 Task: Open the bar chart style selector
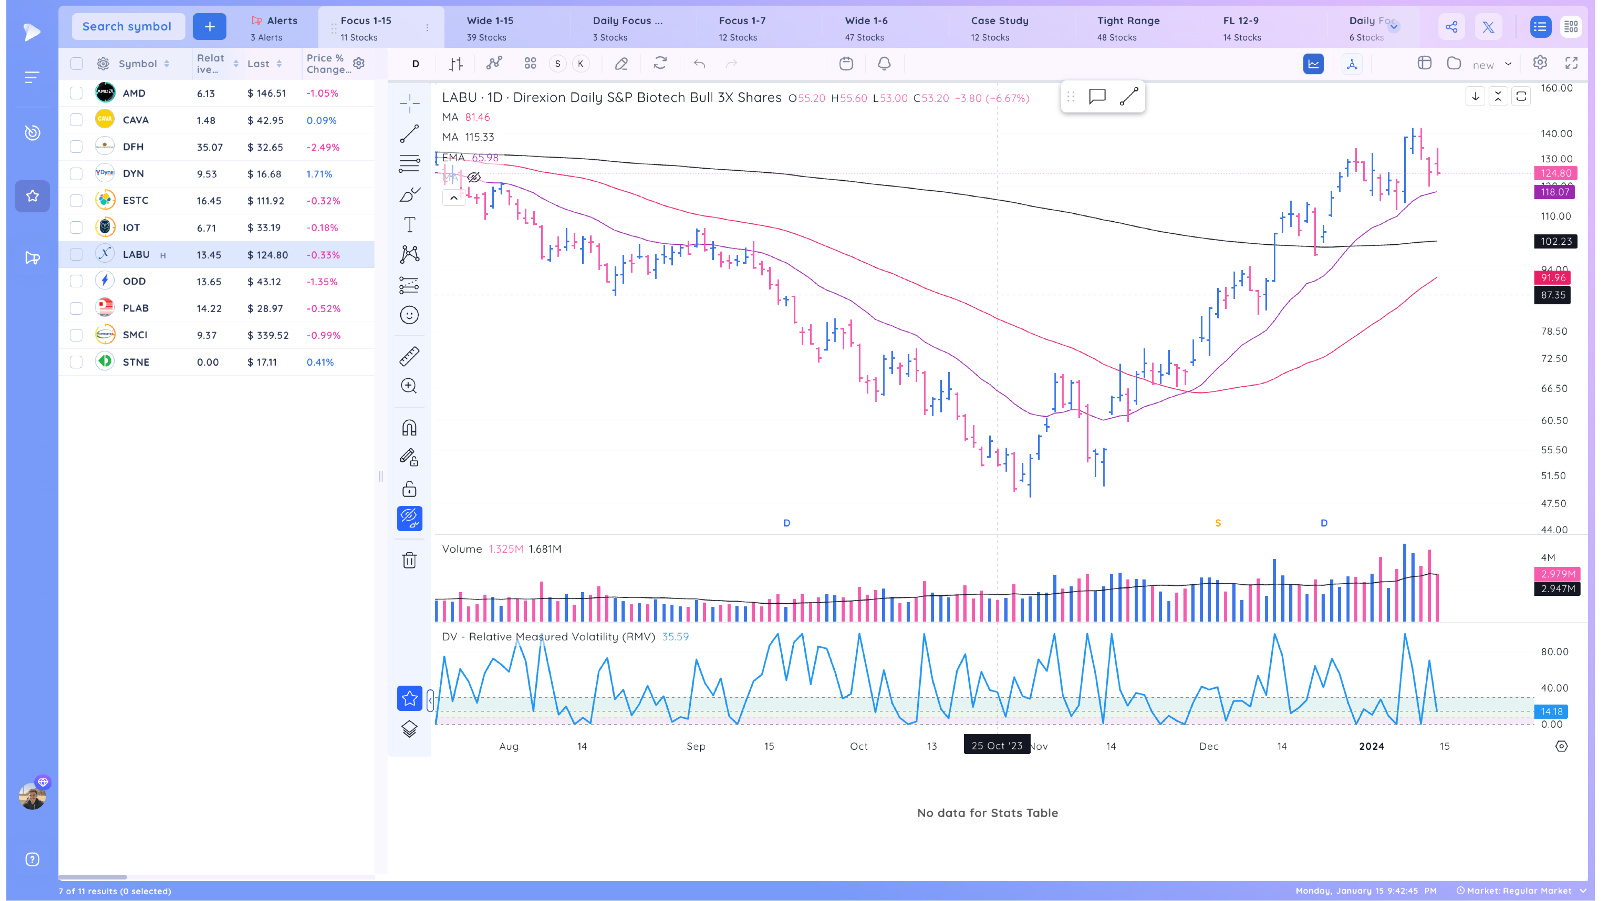tap(456, 63)
